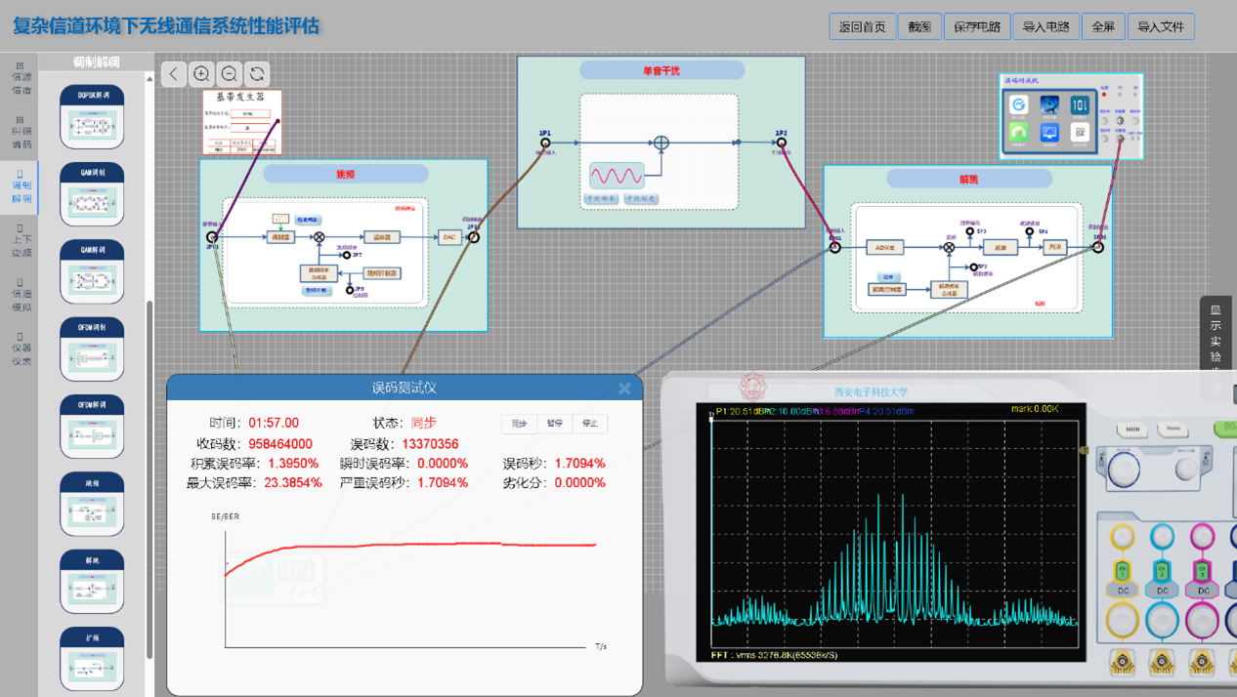Click the zoom in magnifier icon
The width and height of the screenshot is (1237, 697).
201,74
